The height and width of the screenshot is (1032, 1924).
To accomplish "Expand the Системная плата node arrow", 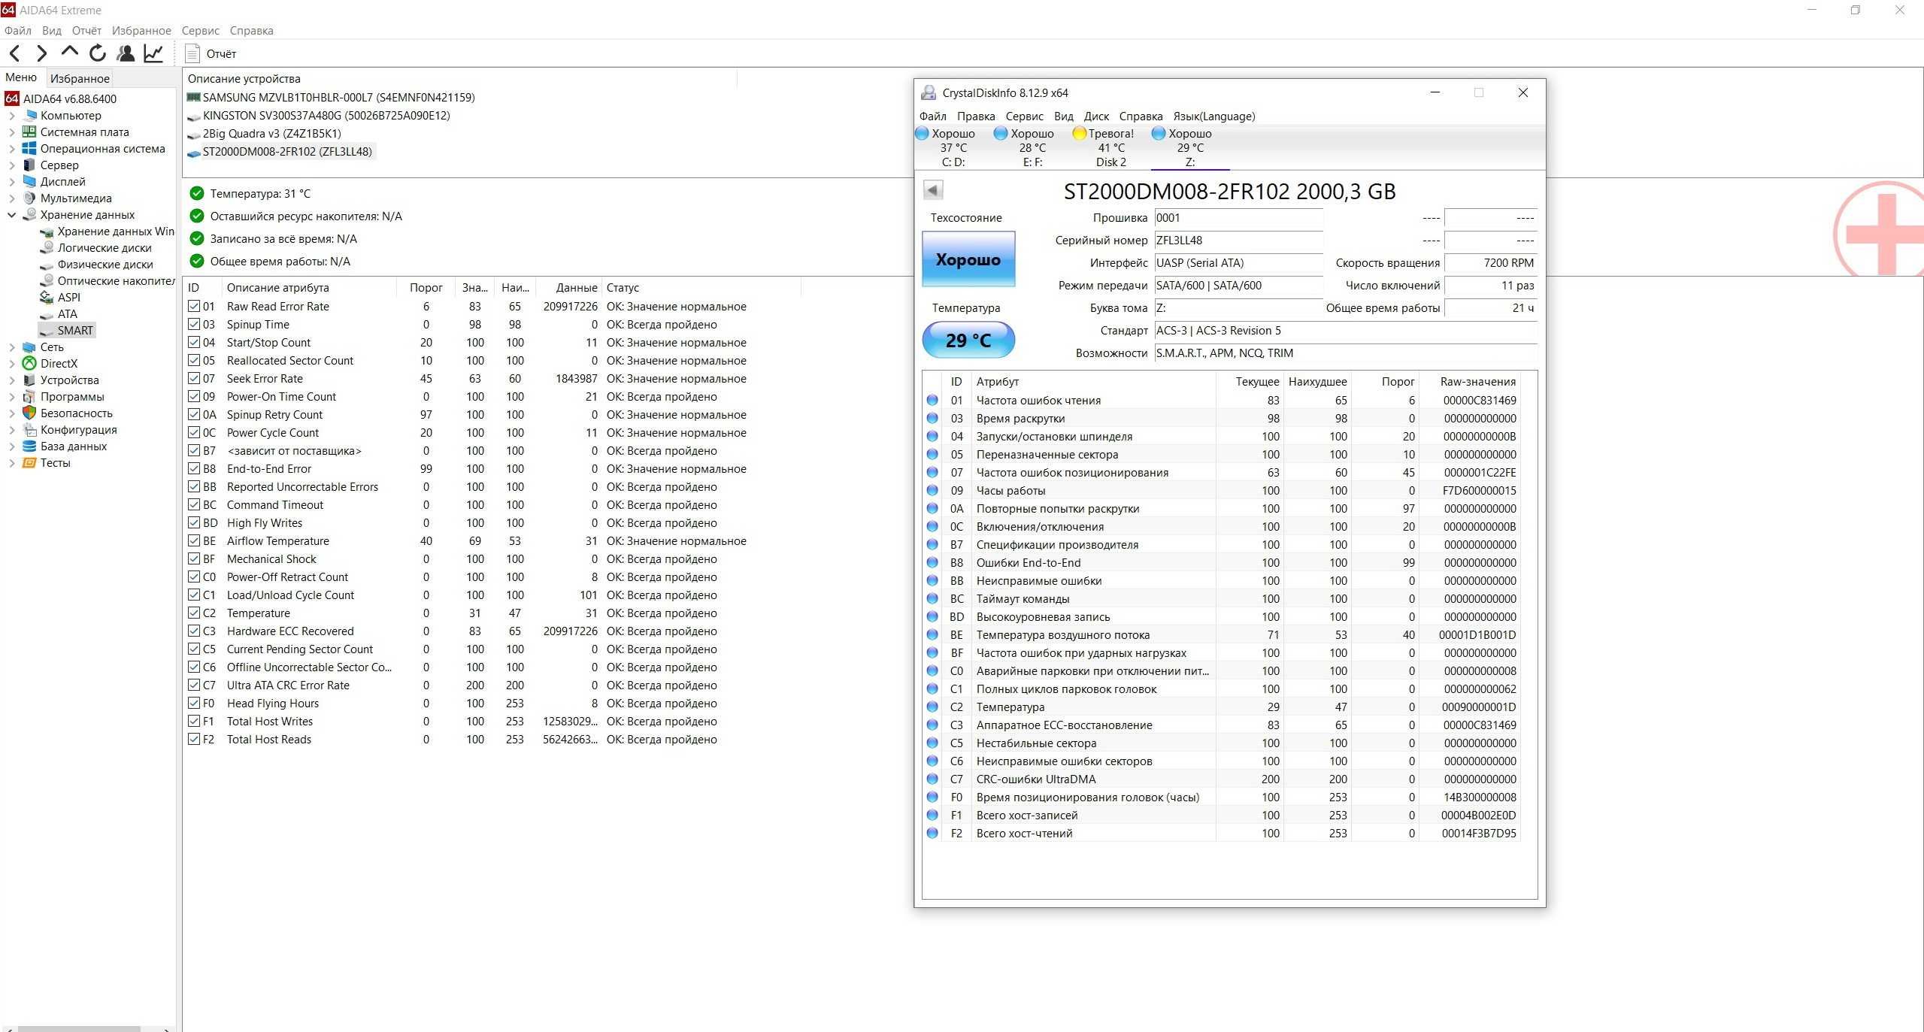I will tap(11, 132).
